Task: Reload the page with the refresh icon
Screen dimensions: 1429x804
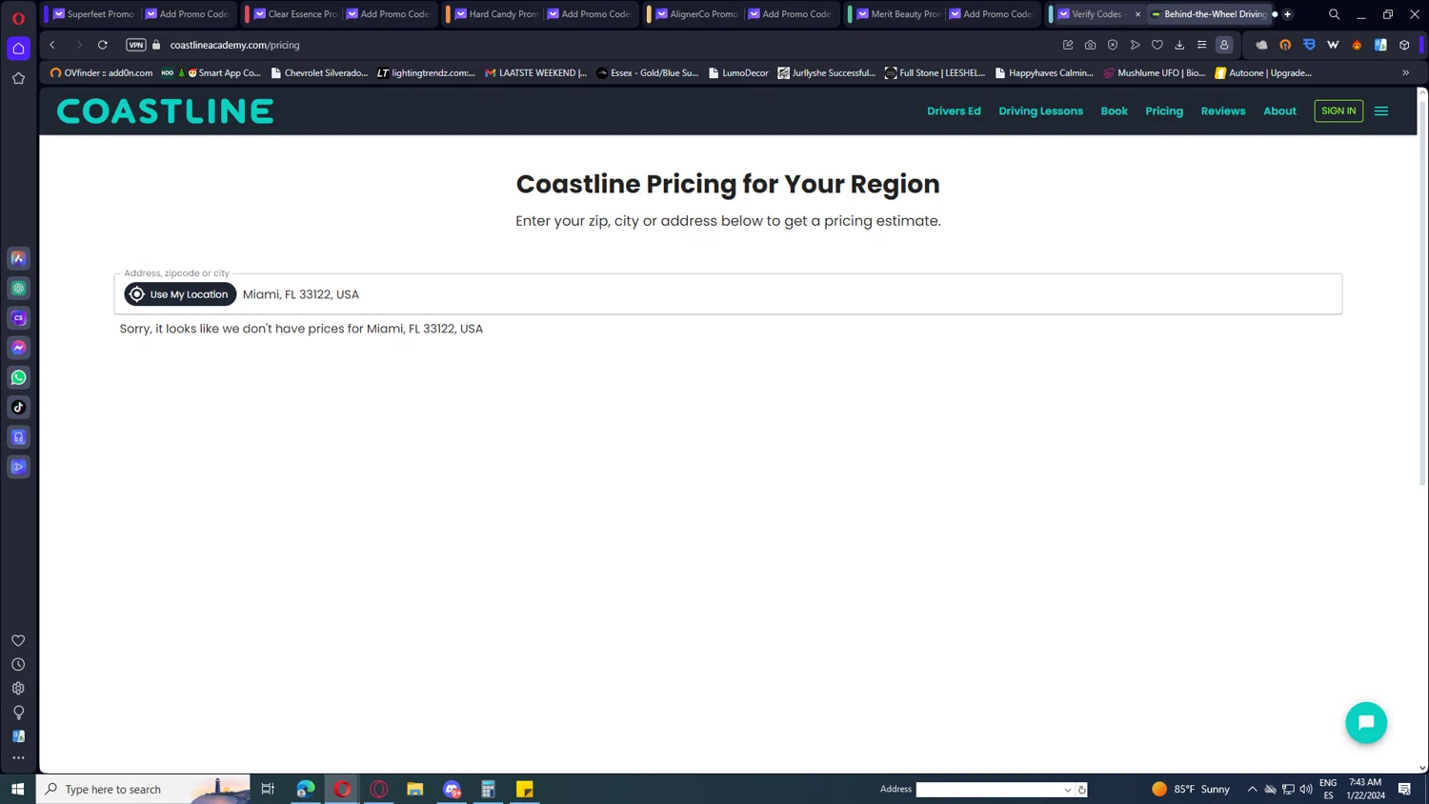Action: click(x=103, y=45)
